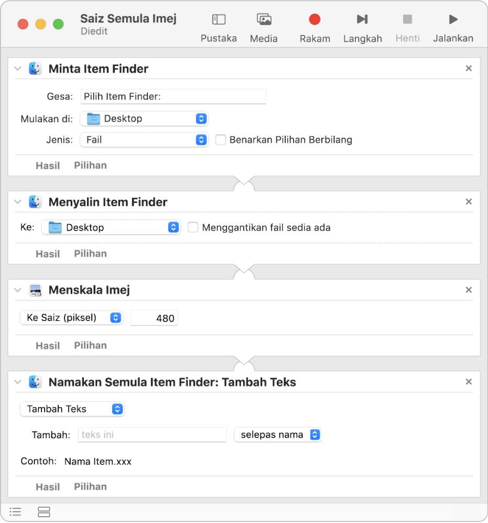Tick Menggantikan fail sedia ada checkbox
Viewport: 488px width, 523px height.
pyautogui.click(x=193, y=227)
